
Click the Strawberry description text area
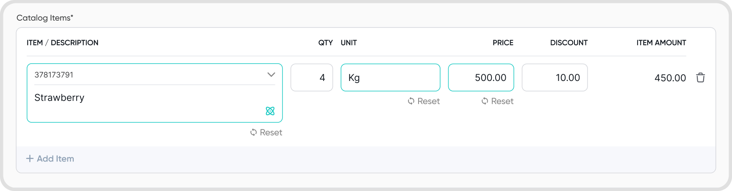click(x=155, y=103)
